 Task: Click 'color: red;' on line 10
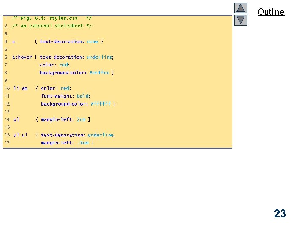(56, 88)
